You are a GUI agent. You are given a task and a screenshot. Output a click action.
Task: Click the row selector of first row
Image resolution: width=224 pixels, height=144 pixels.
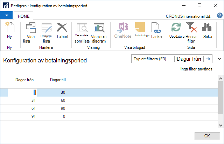(4, 92)
